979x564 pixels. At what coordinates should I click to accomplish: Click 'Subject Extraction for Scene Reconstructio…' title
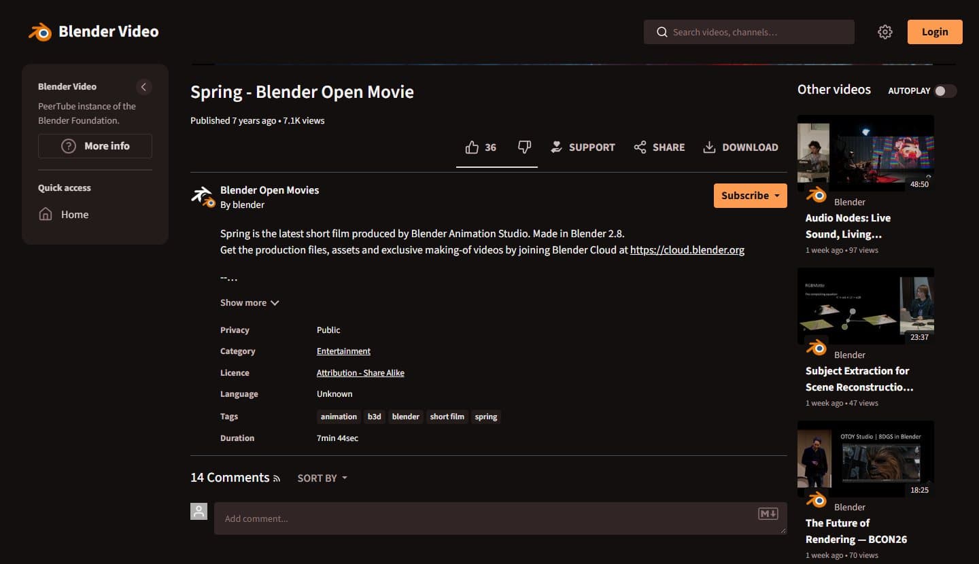859,379
